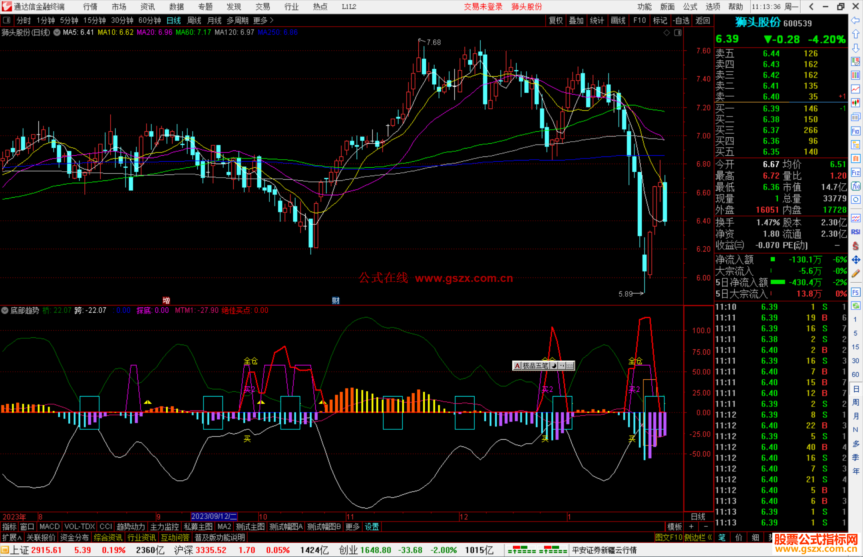Viewport: 863px width, 557px height.
Task: Select the 周线 period
Action: pos(194,20)
